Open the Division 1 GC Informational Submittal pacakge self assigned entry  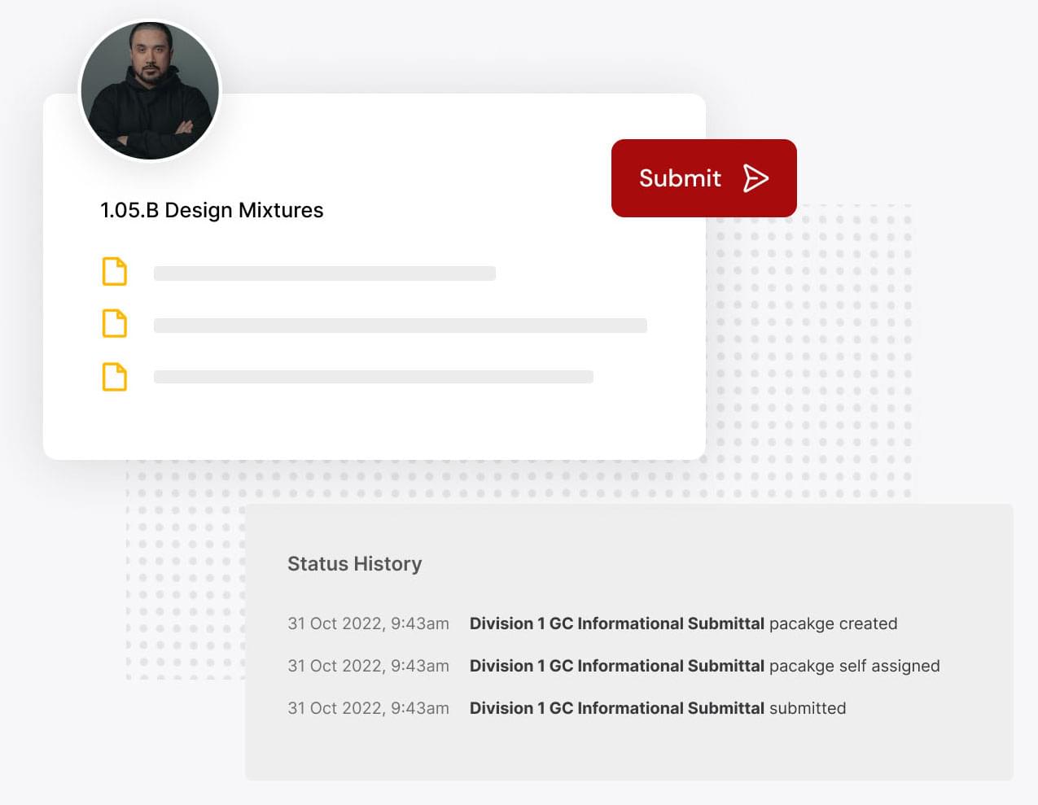pyautogui.click(x=705, y=666)
